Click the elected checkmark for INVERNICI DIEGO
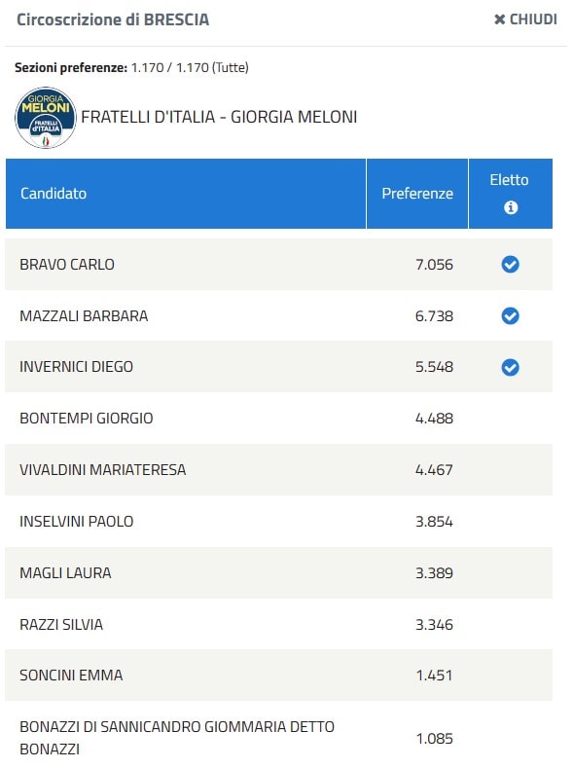 click(x=510, y=367)
